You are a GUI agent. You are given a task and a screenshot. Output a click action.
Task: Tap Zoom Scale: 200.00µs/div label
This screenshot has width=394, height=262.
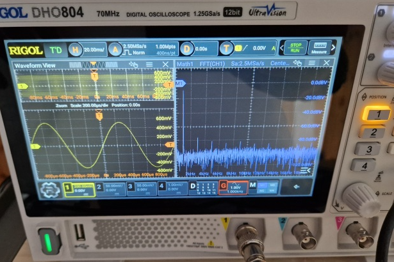pyautogui.click(x=82, y=105)
